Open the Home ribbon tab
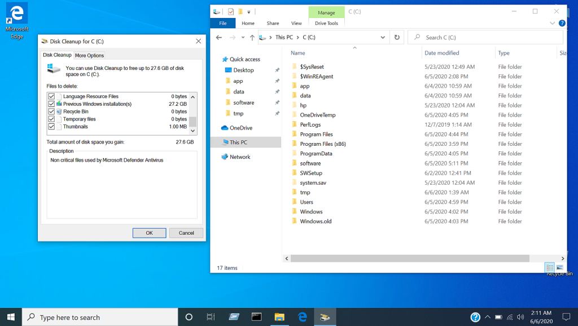578x326 pixels. point(248,23)
